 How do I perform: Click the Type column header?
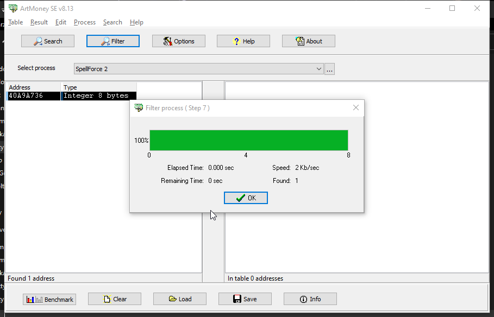tap(99, 87)
